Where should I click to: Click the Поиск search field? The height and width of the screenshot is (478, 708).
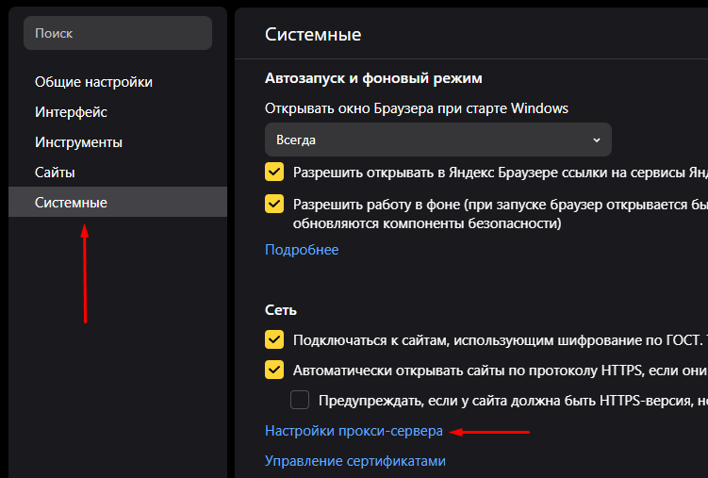pyautogui.click(x=117, y=33)
